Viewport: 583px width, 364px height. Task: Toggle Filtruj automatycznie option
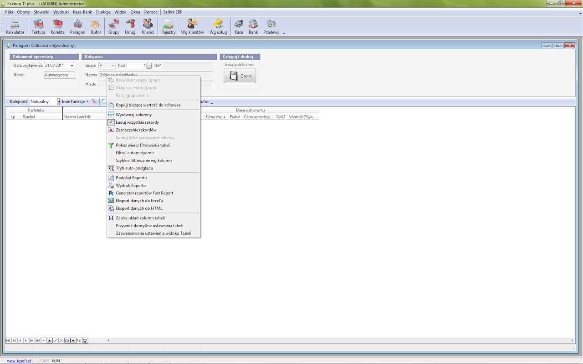(153, 153)
